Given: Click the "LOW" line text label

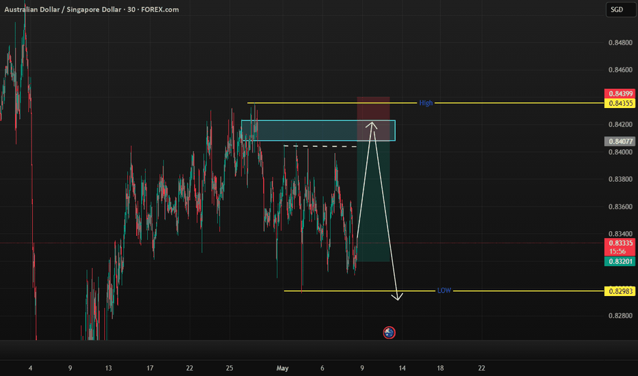Looking at the screenshot, I should 444,291.
